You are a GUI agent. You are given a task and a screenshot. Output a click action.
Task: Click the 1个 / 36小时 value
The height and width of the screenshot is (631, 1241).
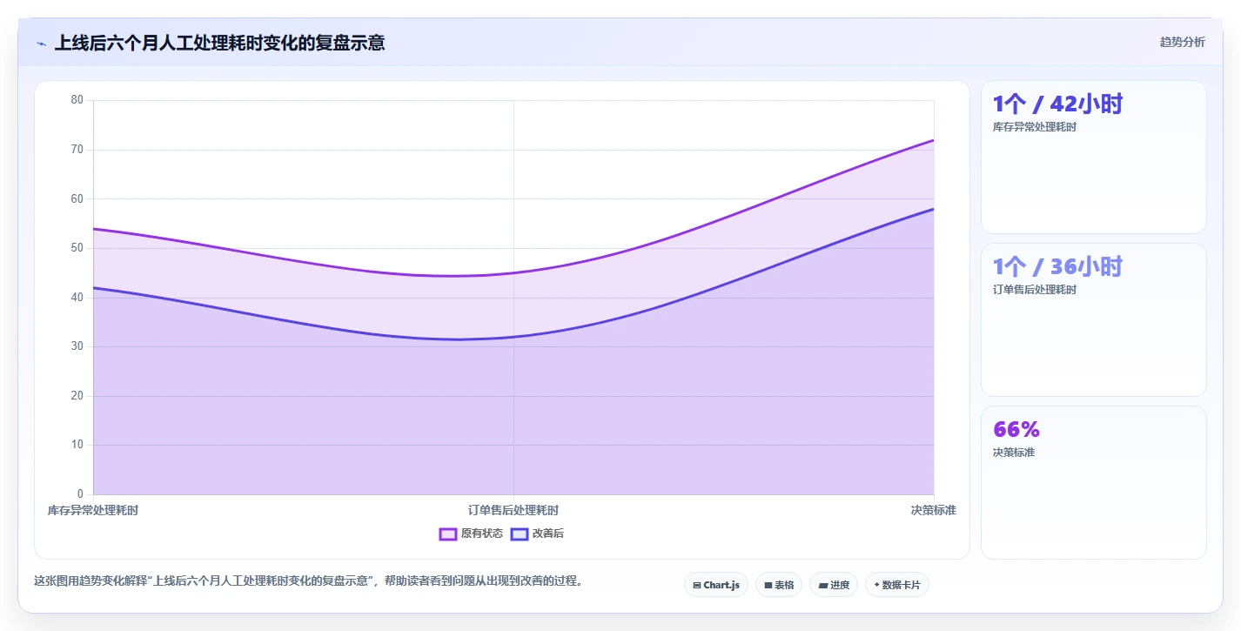click(x=1057, y=266)
